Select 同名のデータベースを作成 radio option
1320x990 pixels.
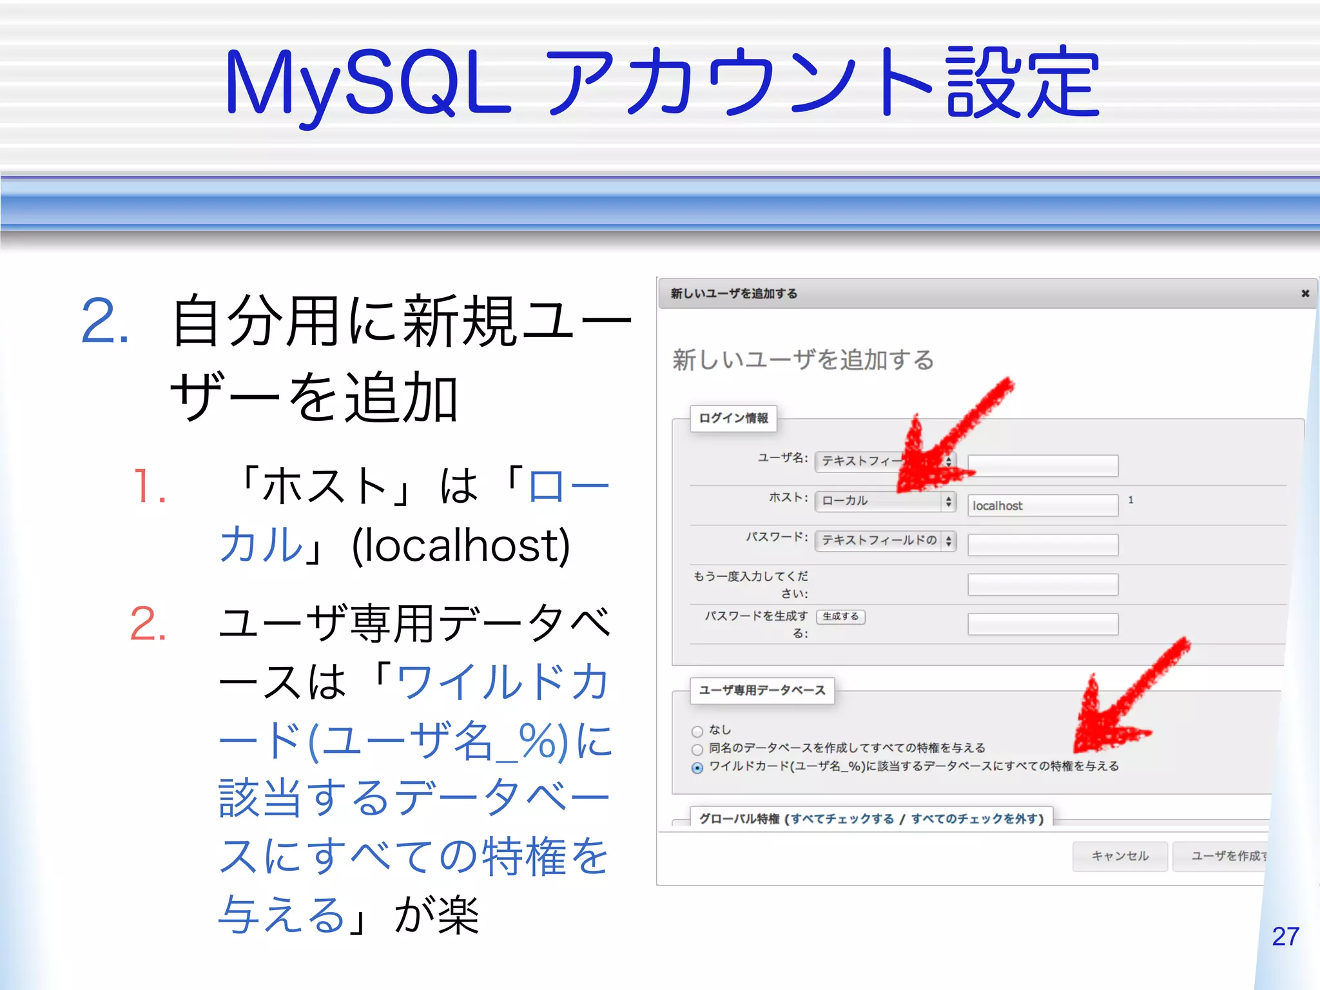[x=697, y=750]
